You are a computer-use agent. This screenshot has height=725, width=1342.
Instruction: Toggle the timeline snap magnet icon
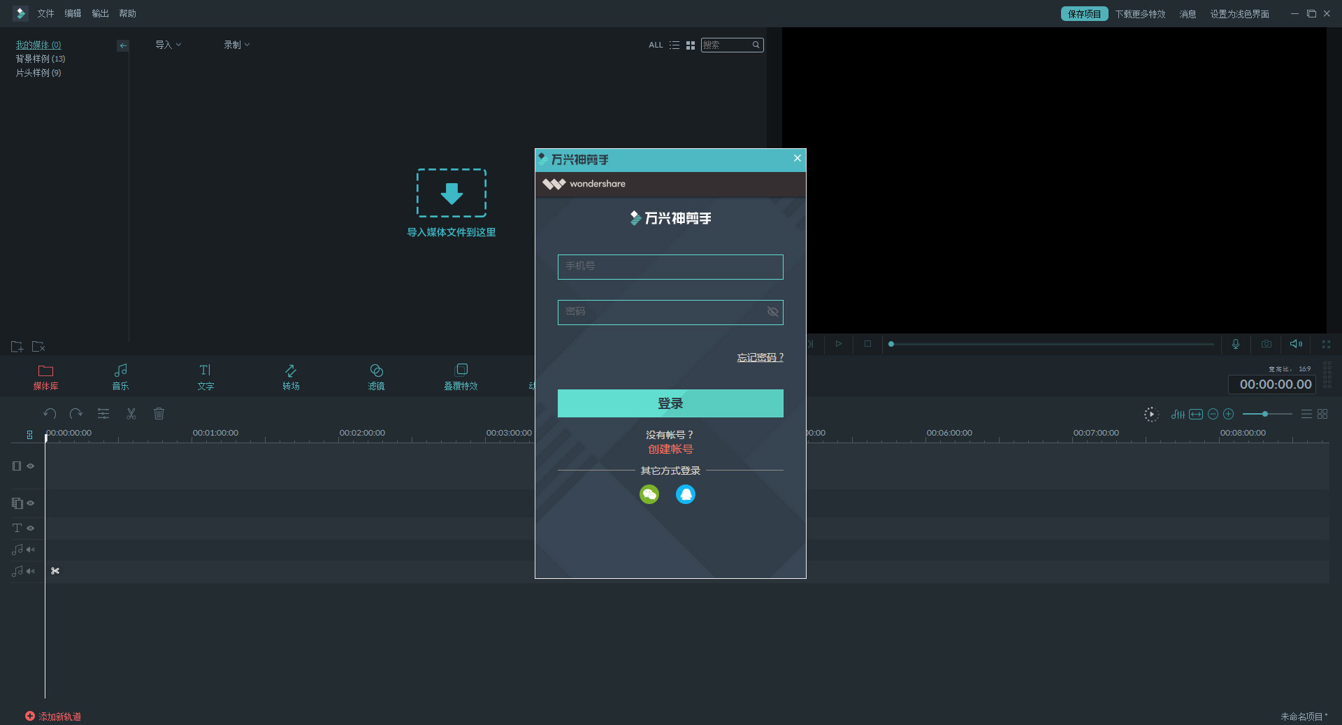coord(29,434)
